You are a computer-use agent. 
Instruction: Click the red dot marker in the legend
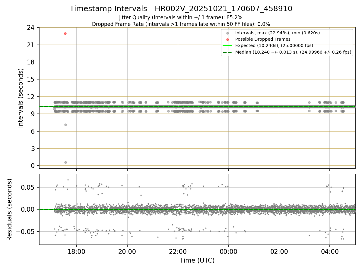click(x=227, y=39)
